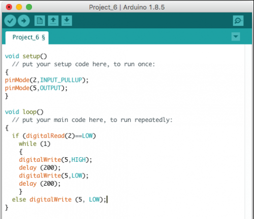Click the yellow minimize window button
The height and width of the screenshot is (219, 254).
click(x=19, y=7)
